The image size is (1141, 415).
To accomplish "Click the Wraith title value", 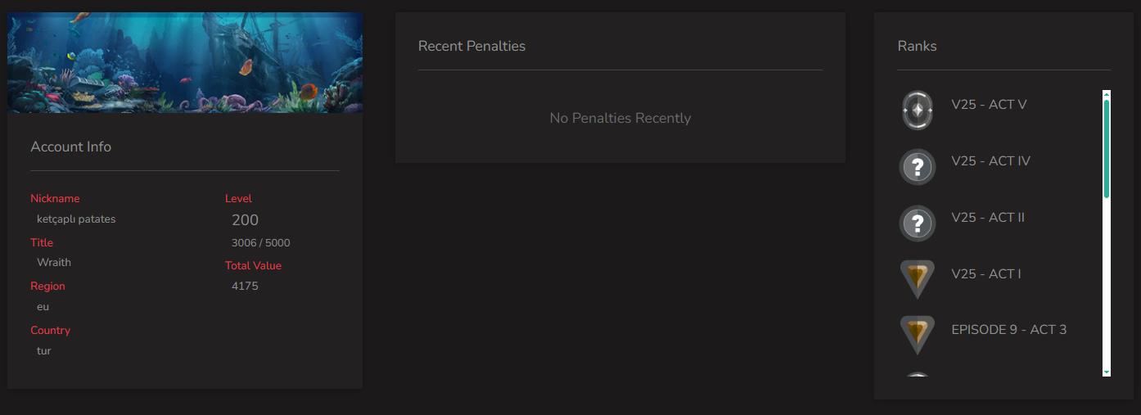I will click(54, 263).
